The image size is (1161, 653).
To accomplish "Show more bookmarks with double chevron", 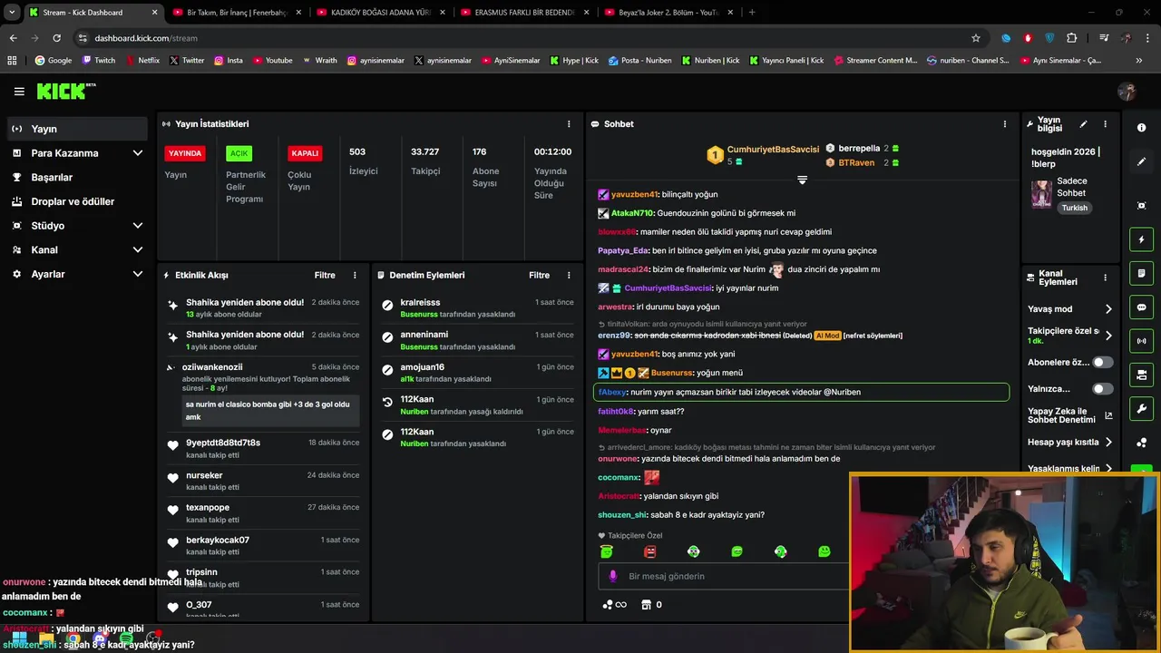I will 1138,61.
